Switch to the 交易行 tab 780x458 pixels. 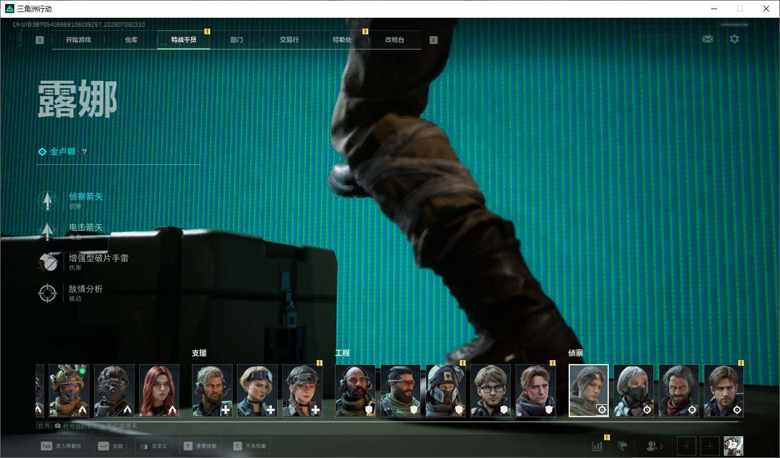point(289,40)
